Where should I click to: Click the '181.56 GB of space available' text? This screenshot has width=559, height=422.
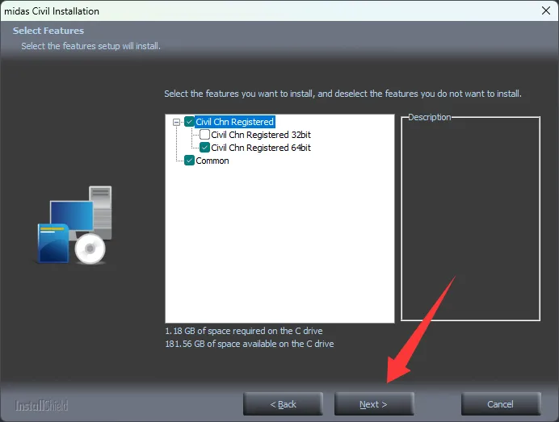pyautogui.click(x=249, y=344)
